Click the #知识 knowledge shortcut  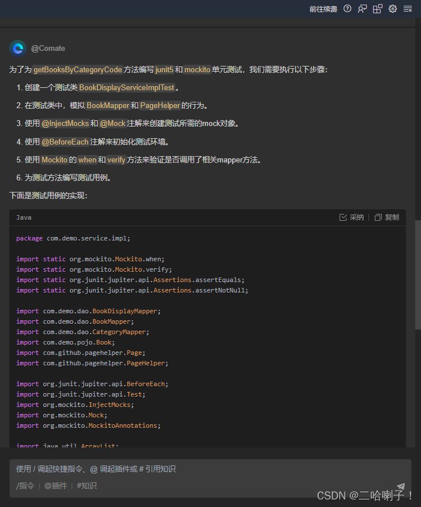point(87,486)
